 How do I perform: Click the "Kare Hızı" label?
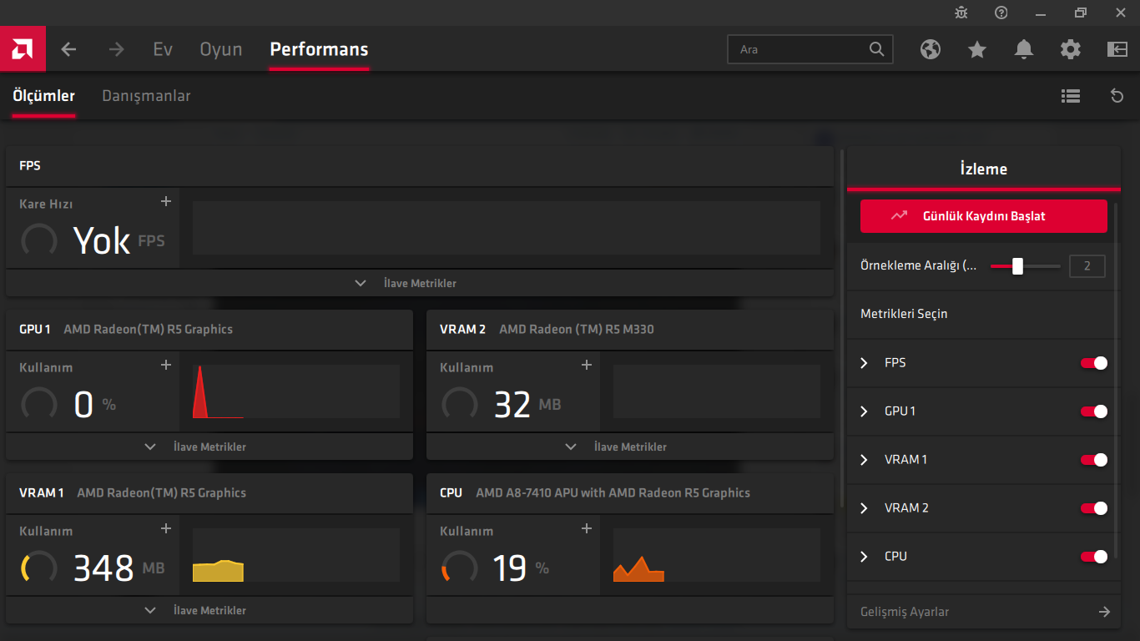coord(46,204)
